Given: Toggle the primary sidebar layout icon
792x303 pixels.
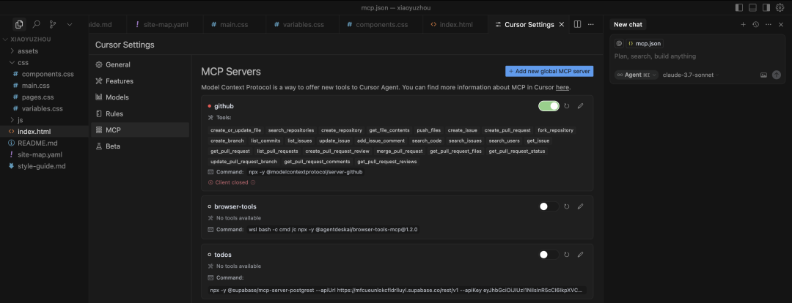Looking at the screenshot, I should pyautogui.click(x=739, y=7).
